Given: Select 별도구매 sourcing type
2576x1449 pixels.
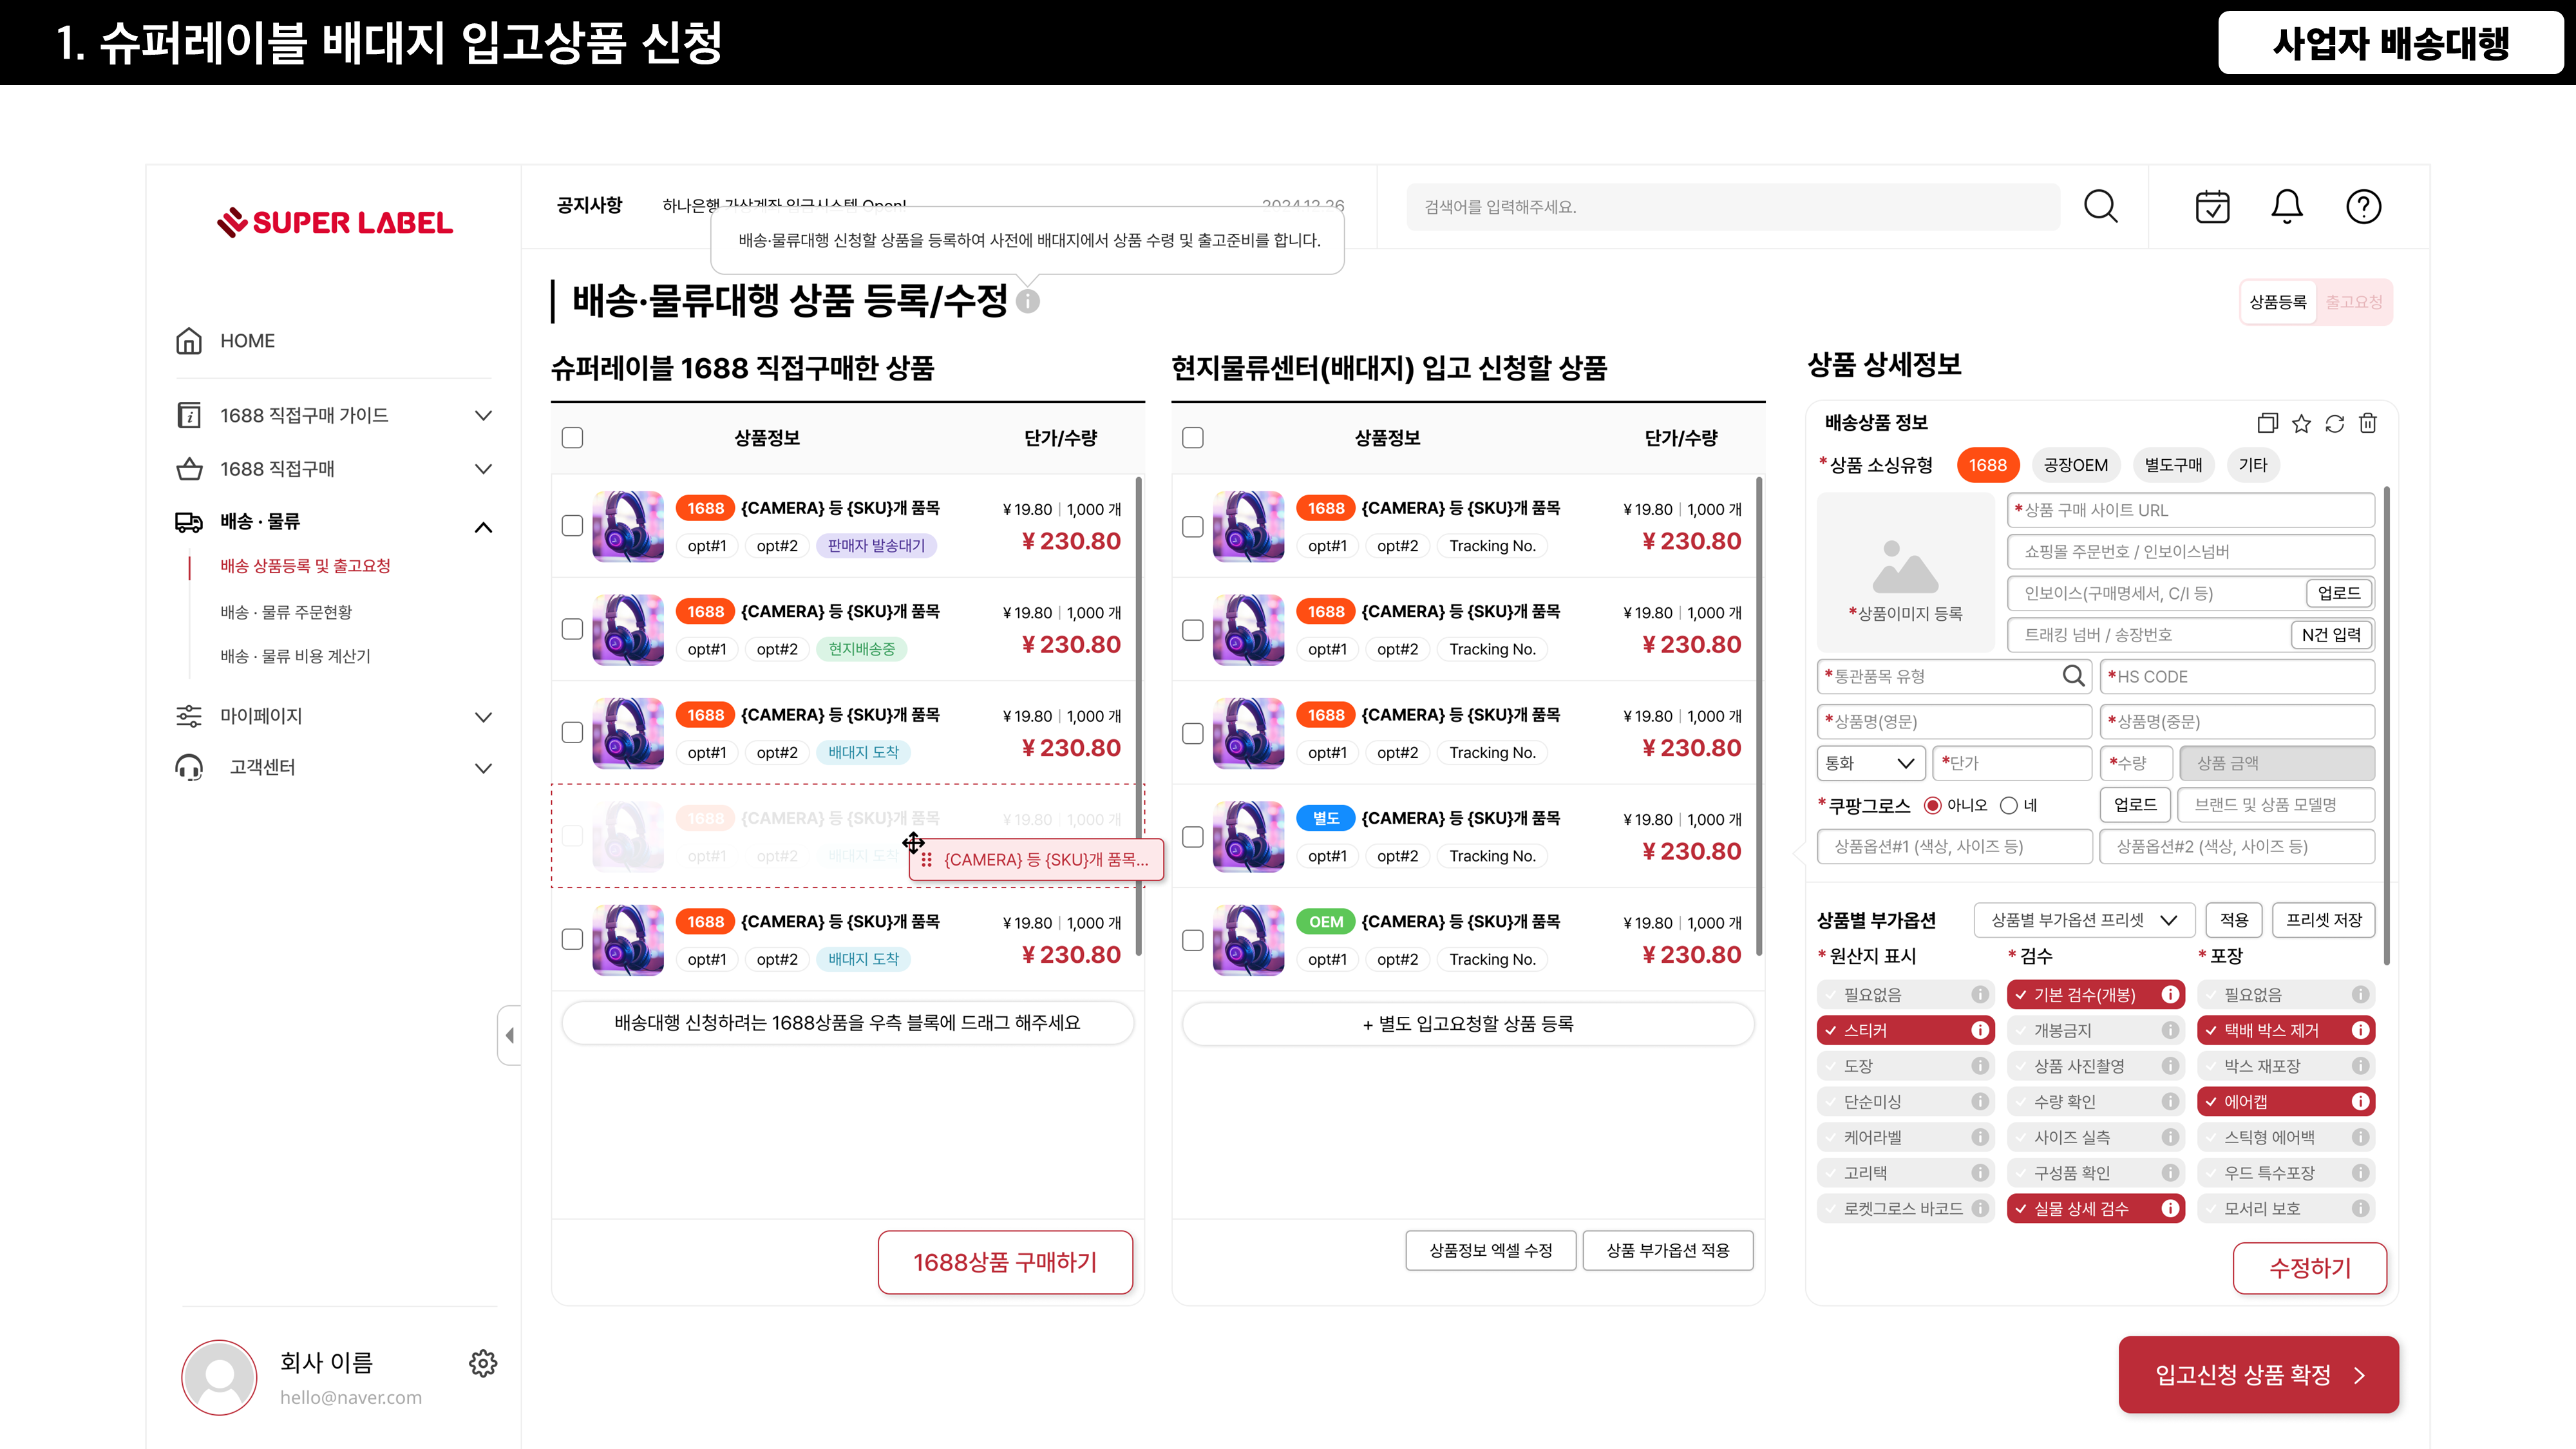Looking at the screenshot, I should (2173, 465).
